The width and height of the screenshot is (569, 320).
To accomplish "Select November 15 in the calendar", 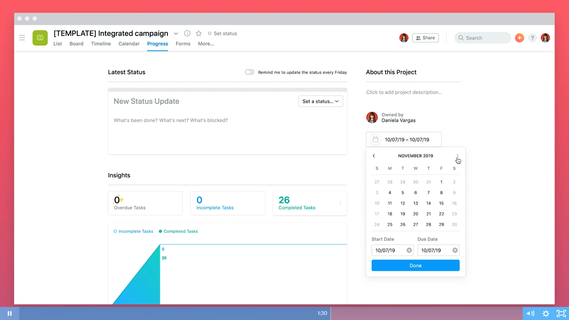I will point(441,203).
